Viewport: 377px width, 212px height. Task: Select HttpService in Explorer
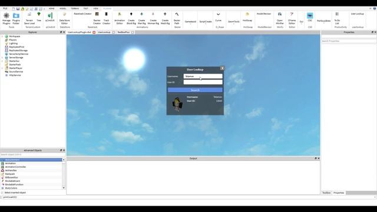pos(15,75)
